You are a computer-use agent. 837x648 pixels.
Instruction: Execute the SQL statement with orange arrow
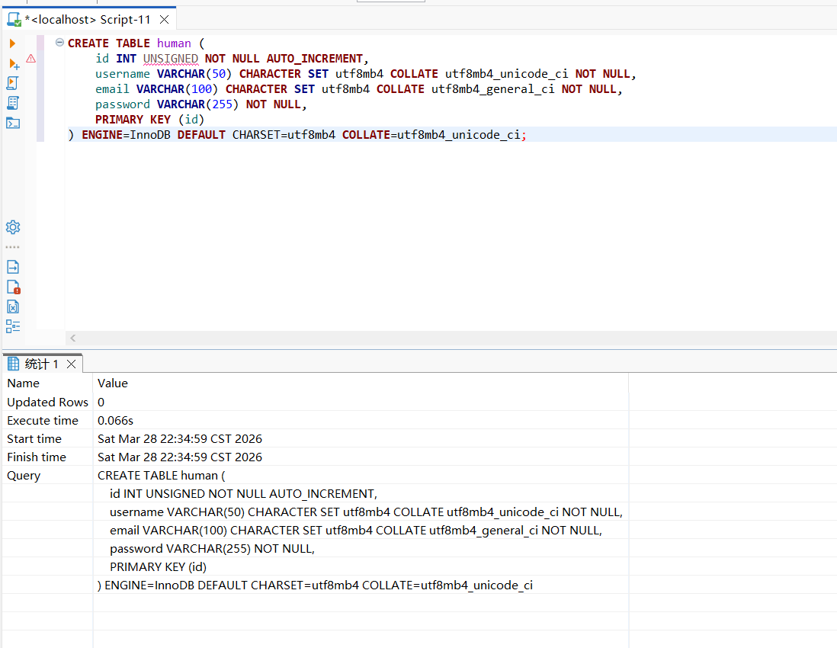pyautogui.click(x=12, y=43)
